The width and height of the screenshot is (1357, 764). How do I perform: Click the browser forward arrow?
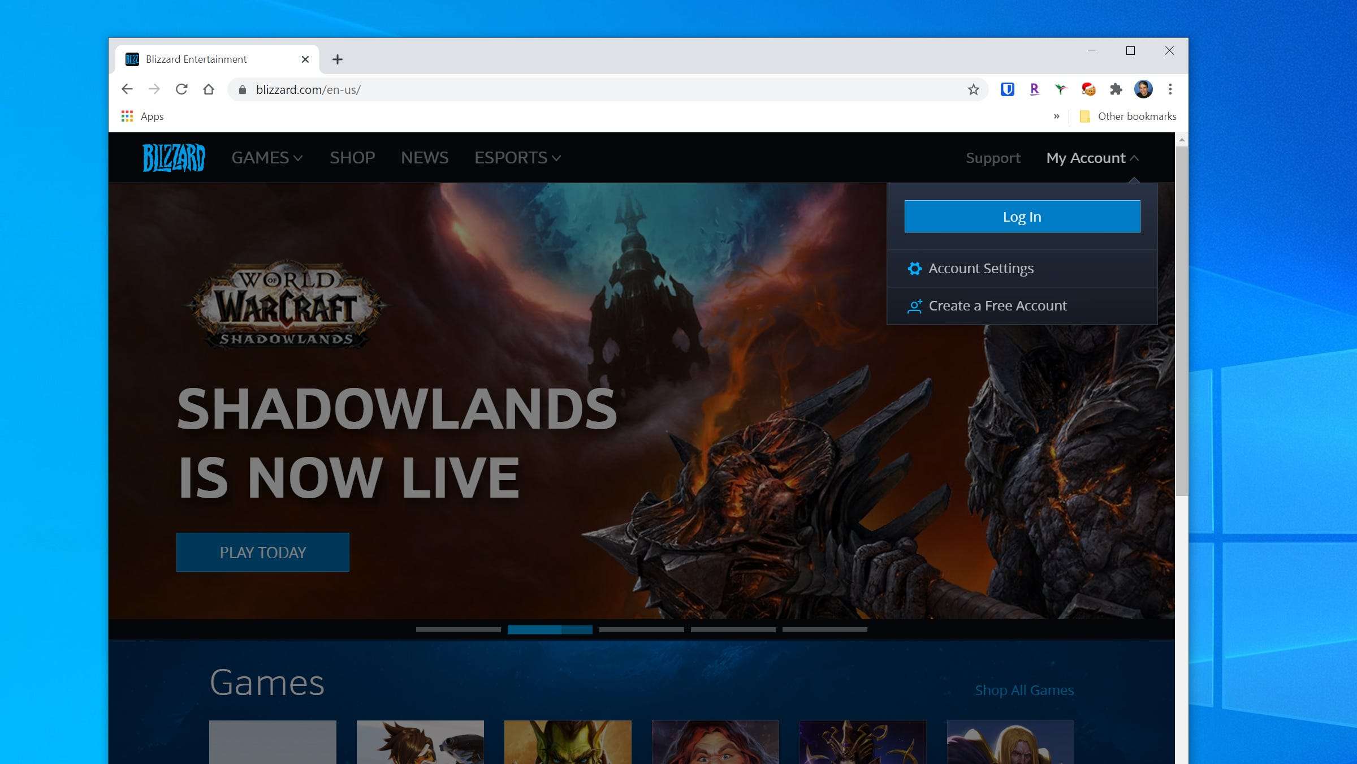click(x=154, y=89)
